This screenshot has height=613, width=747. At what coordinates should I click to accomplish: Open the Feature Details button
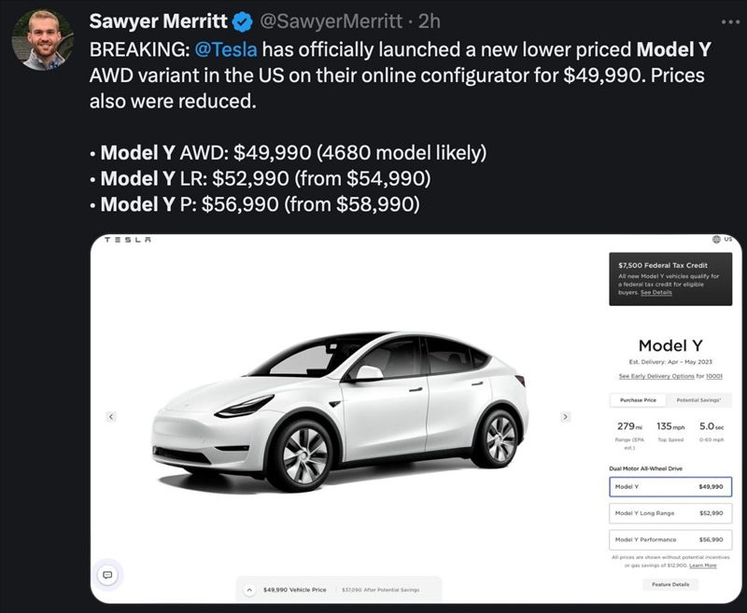coord(669,584)
